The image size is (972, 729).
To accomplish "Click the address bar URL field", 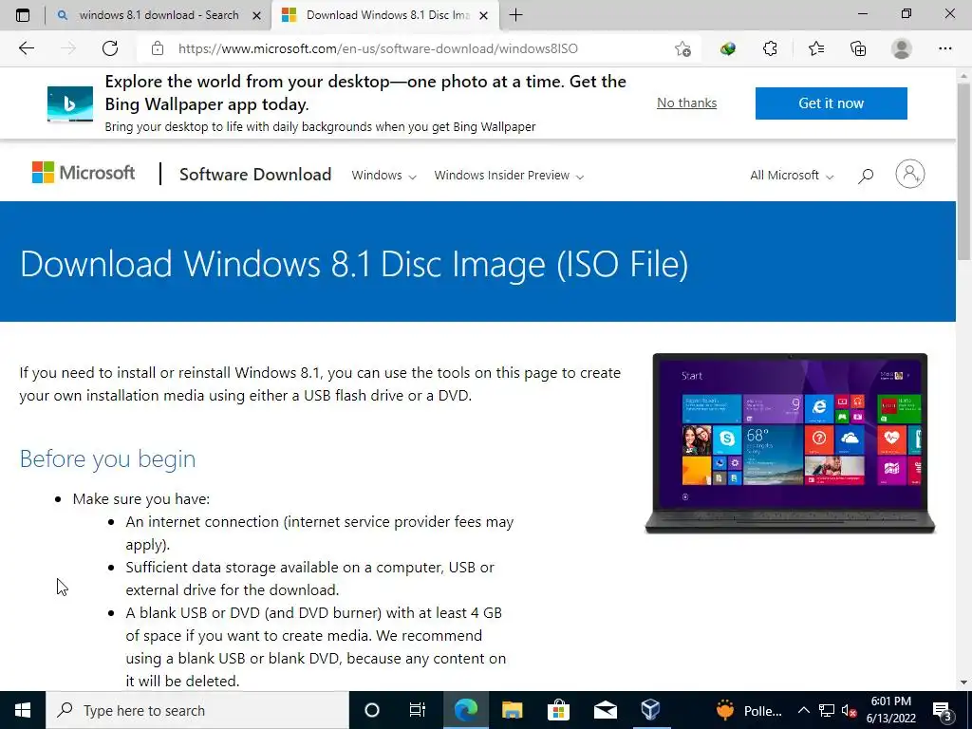I will 378,48.
